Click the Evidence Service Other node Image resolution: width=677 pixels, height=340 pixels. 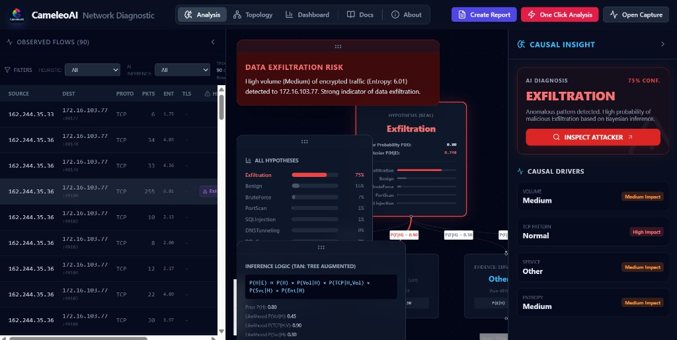pyautogui.click(x=486, y=286)
